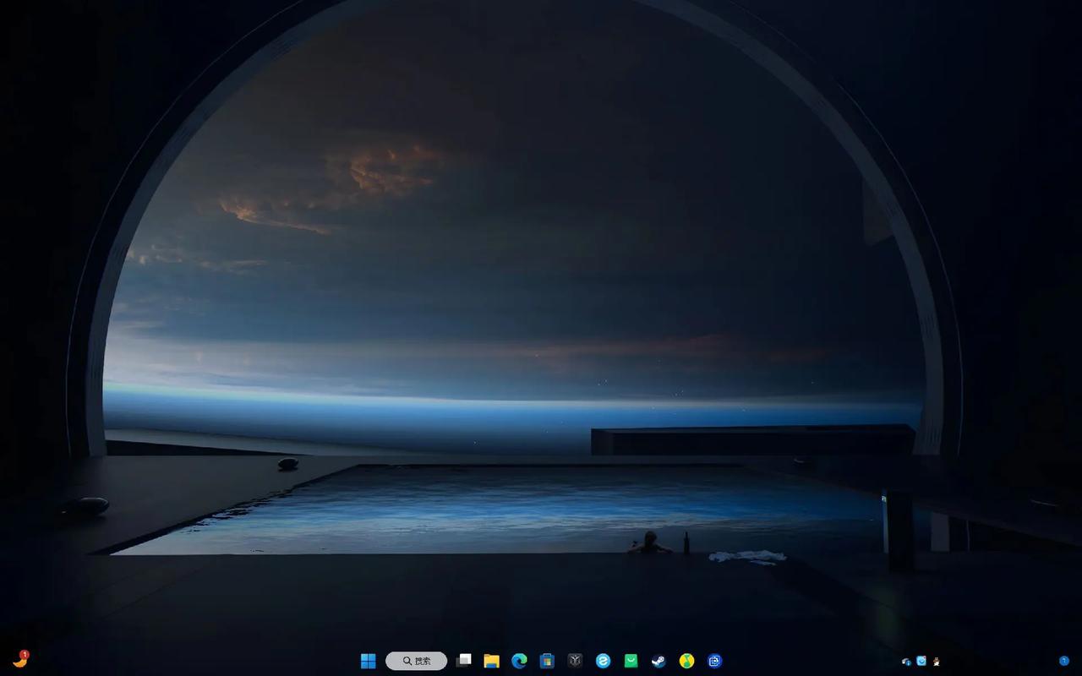Viewport: 1082px width, 676px height.
Task: Open the green shopping bag app
Action: pos(631,661)
